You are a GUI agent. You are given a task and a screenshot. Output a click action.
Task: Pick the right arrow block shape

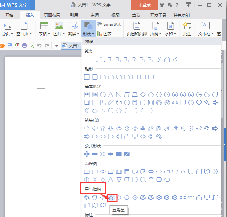coord(87,128)
